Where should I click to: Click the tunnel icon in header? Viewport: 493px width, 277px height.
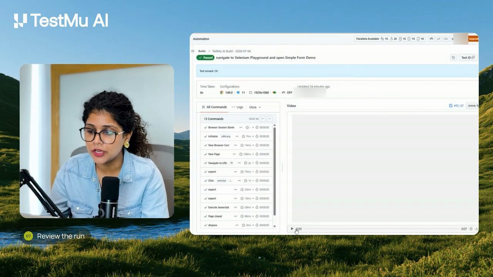(x=431, y=39)
